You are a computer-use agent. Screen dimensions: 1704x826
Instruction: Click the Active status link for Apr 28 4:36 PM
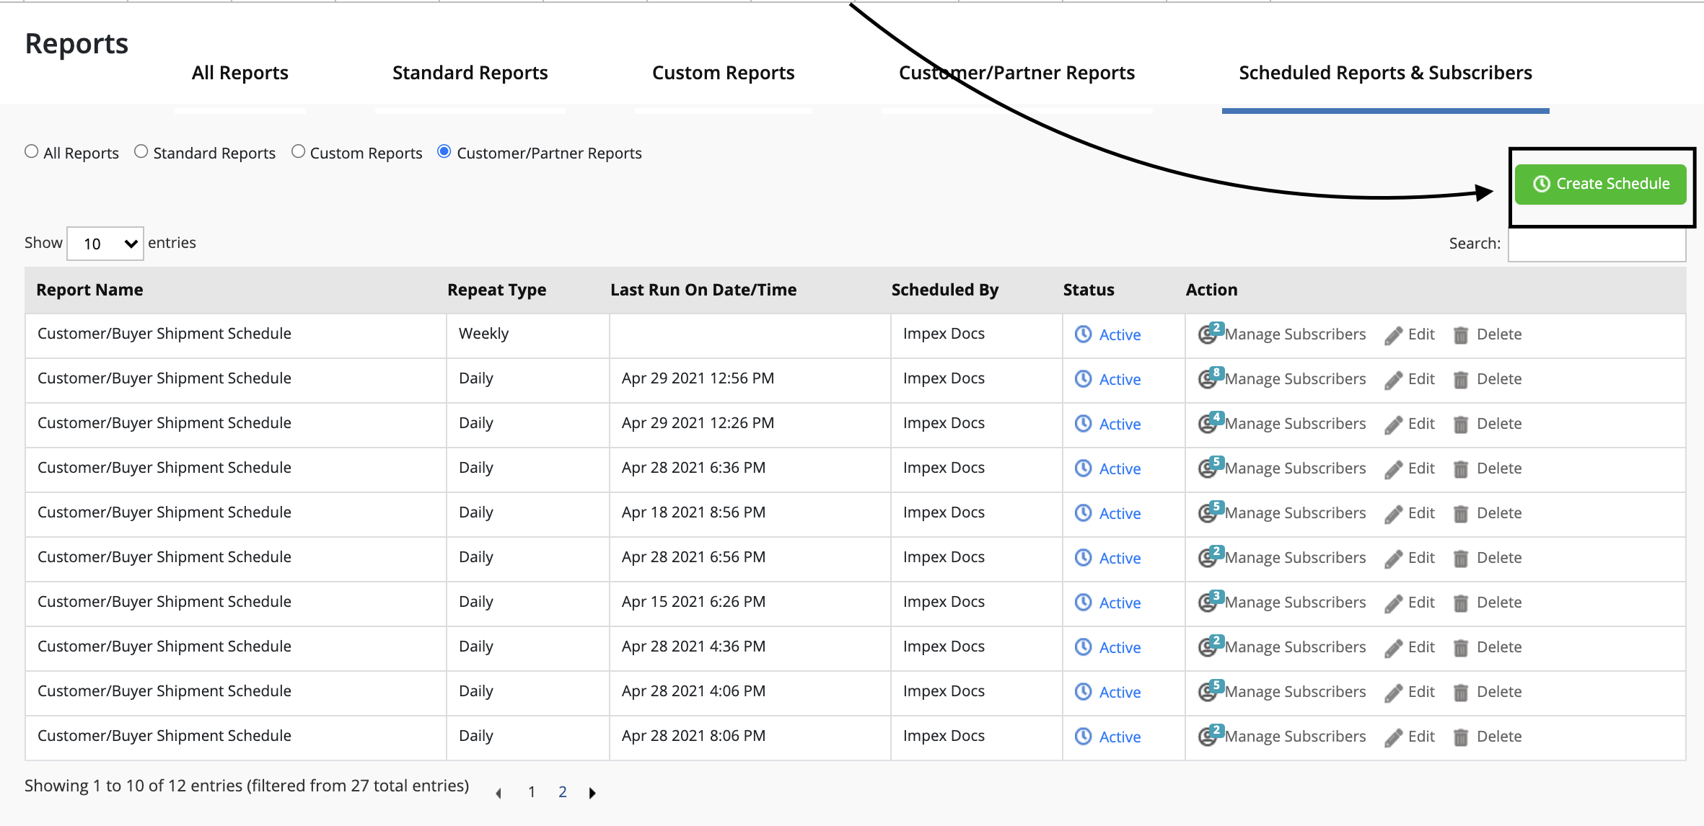(1120, 648)
